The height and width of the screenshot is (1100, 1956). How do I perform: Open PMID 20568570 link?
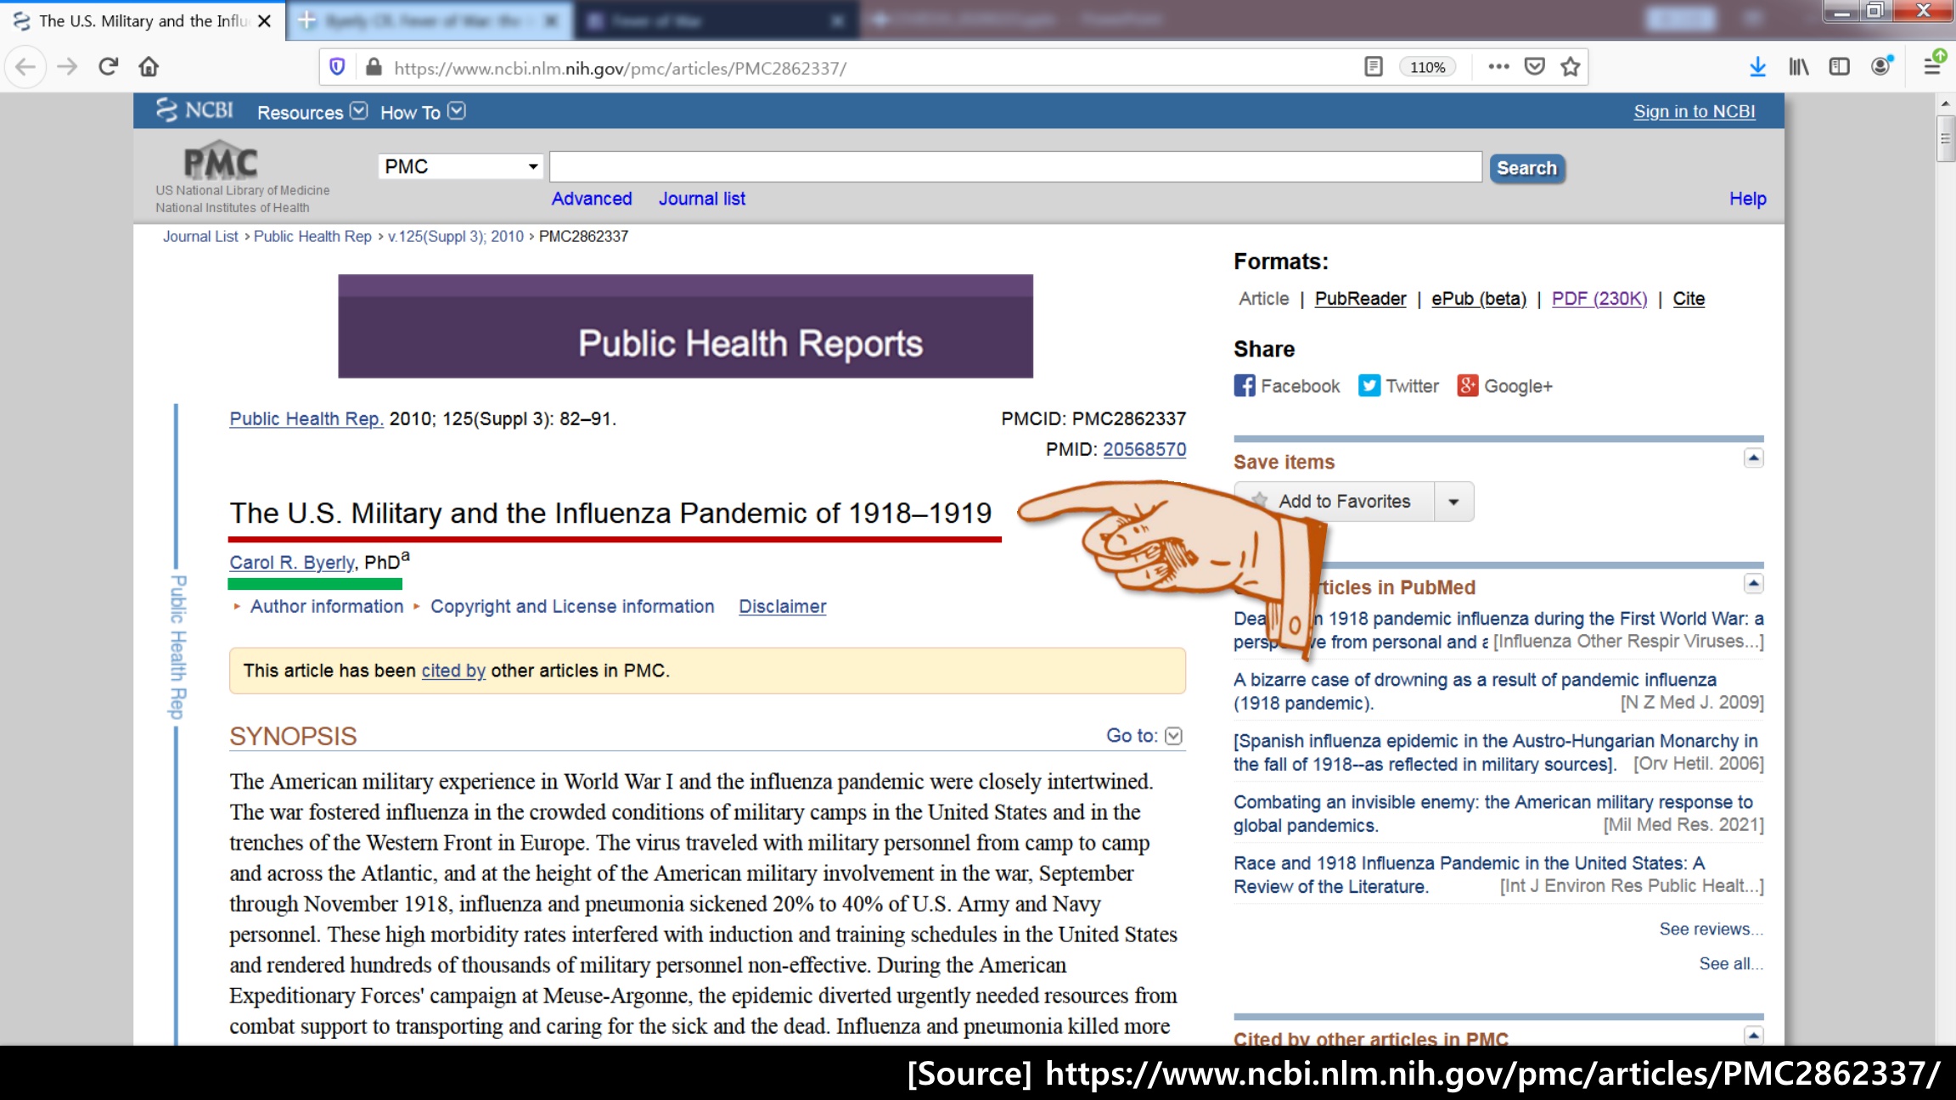1144,450
